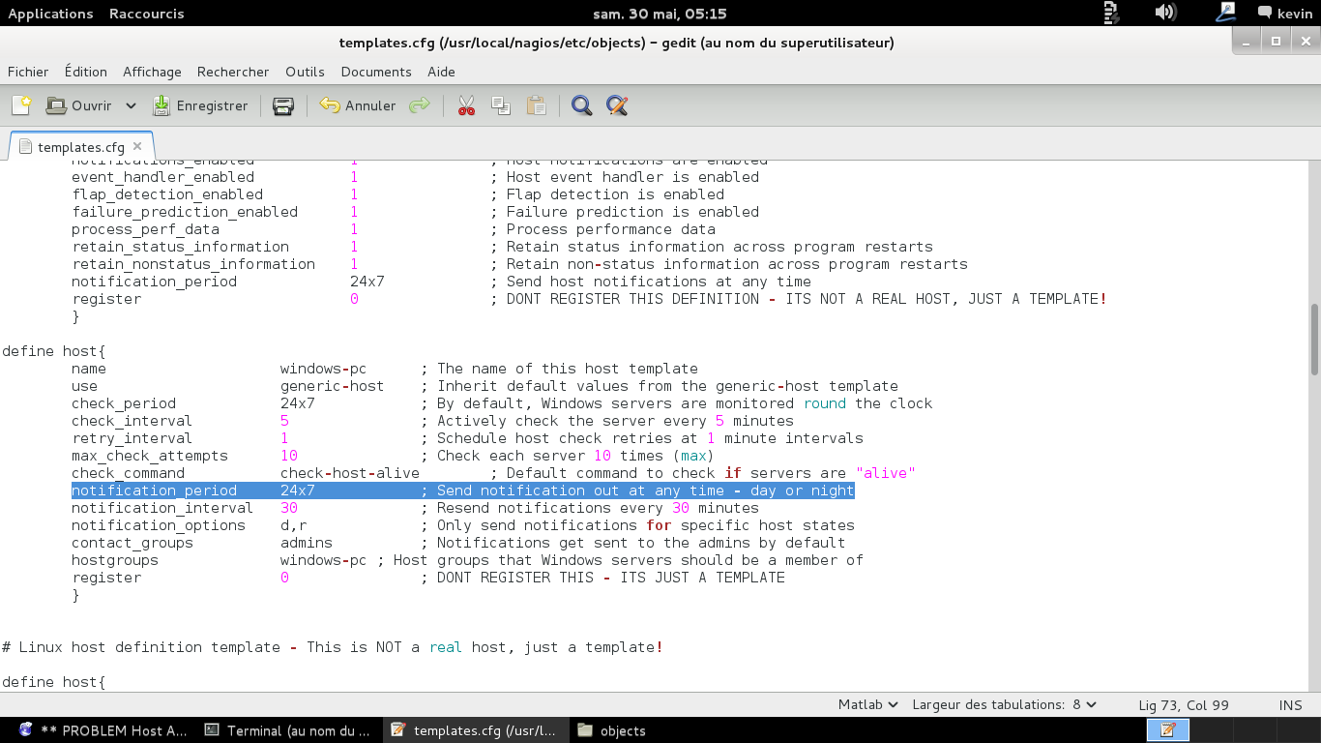Click the accessibility icon in the top panel

pyautogui.click(x=1111, y=13)
